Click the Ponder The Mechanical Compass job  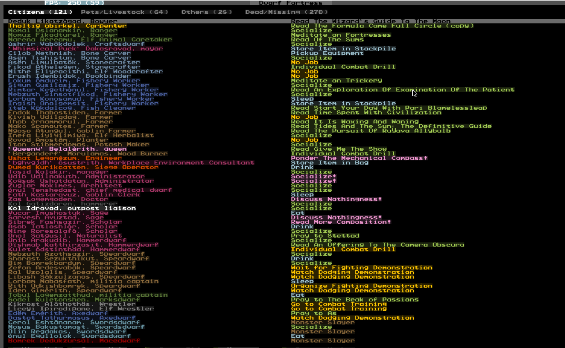(359, 158)
